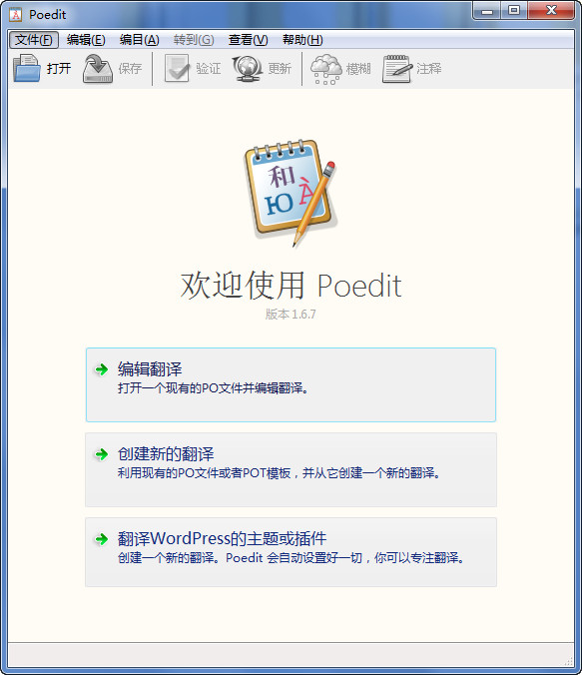The image size is (582, 675).
Task: Toggle the Fuzzy (模糊) cloud icon
Action: [326, 69]
